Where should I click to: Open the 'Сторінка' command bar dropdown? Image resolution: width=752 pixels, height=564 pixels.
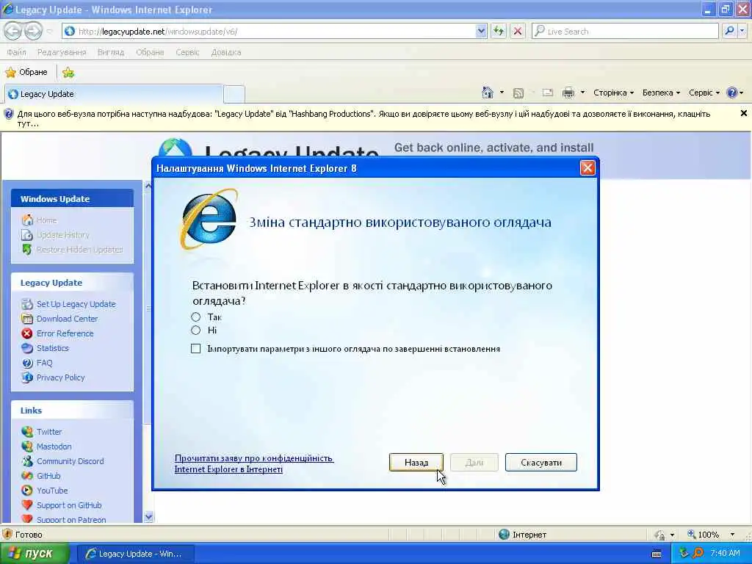click(613, 93)
